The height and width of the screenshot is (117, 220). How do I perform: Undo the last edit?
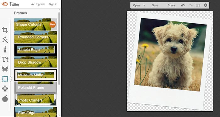(x=183, y=5)
